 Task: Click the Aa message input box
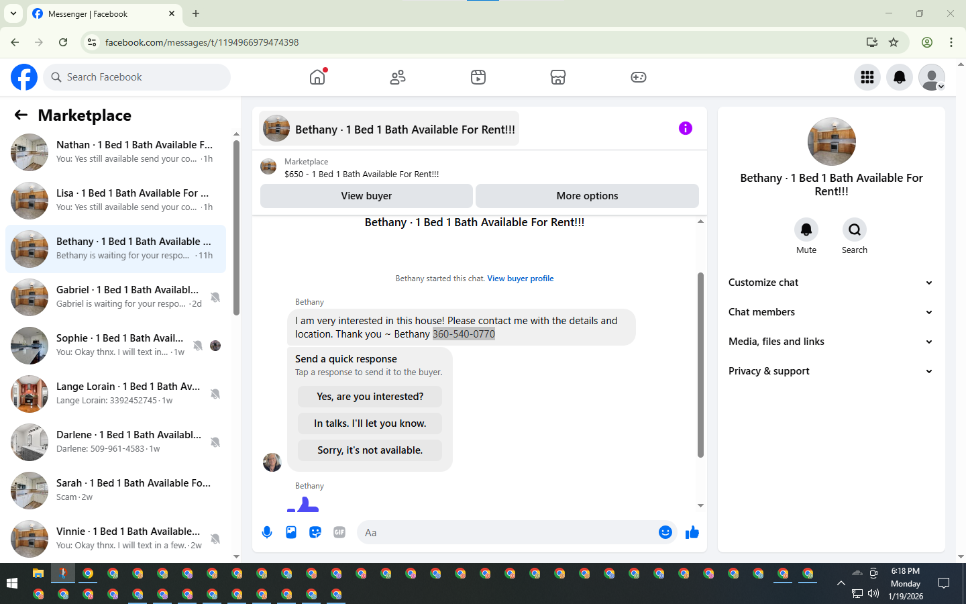[508, 532]
